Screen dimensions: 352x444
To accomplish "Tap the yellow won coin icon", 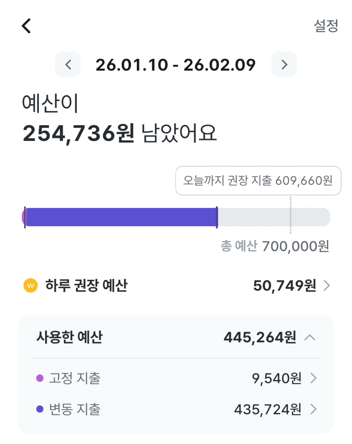I will (x=31, y=285).
